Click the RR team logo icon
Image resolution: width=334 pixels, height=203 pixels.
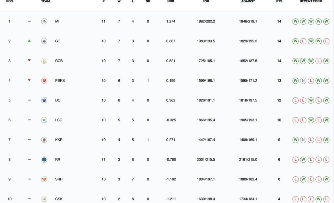point(44,160)
